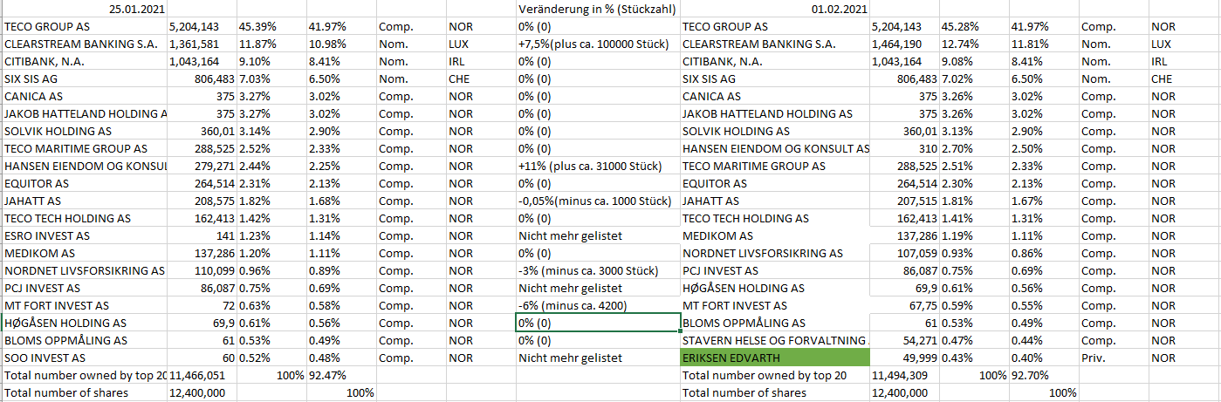Click the 1.19% MEDIKOM percentage cell

[x=973, y=236]
